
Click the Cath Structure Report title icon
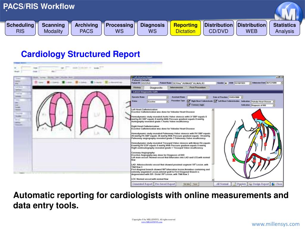coord(132,77)
